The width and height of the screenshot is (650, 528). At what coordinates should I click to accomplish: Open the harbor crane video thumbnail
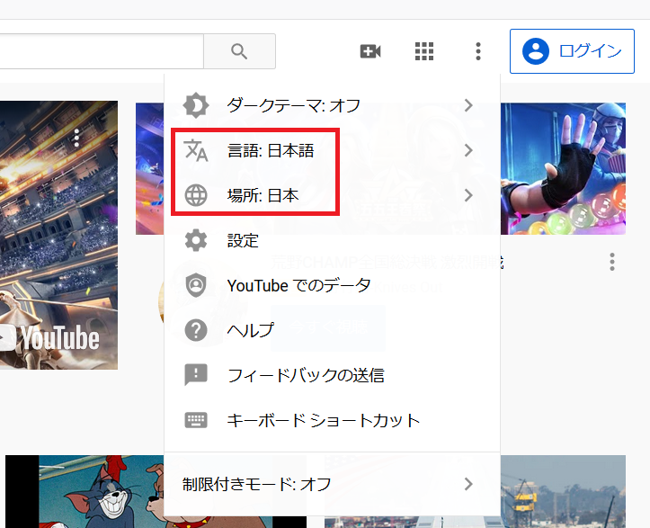click(563, 491)
